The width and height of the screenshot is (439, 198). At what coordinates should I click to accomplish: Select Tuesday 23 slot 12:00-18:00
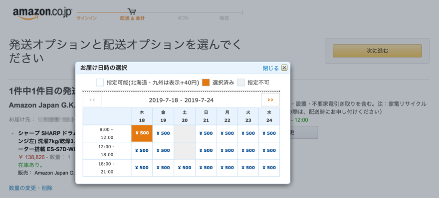click(x=248, y=151)
